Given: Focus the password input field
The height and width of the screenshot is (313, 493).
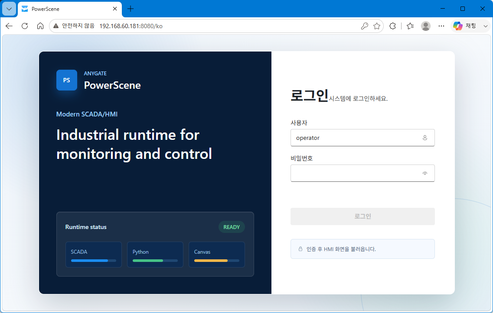Looking at the screenshot, I should [x=362, y=173].
